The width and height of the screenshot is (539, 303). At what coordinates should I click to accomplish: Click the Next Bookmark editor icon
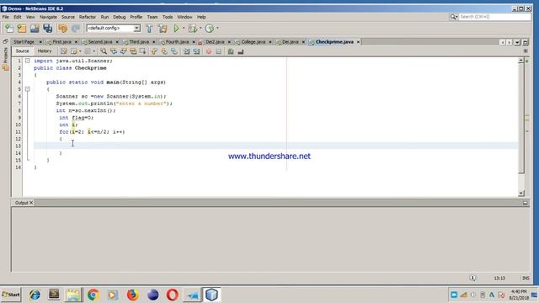pos(164,51)
